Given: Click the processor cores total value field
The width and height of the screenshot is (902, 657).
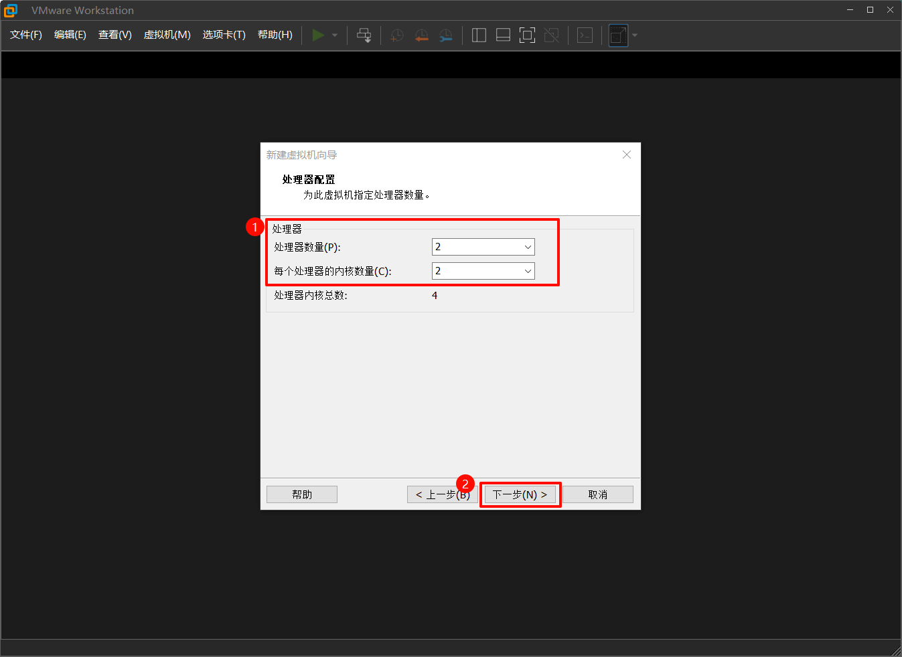Looking at the screenshot, I should click(x=434, y=295).
